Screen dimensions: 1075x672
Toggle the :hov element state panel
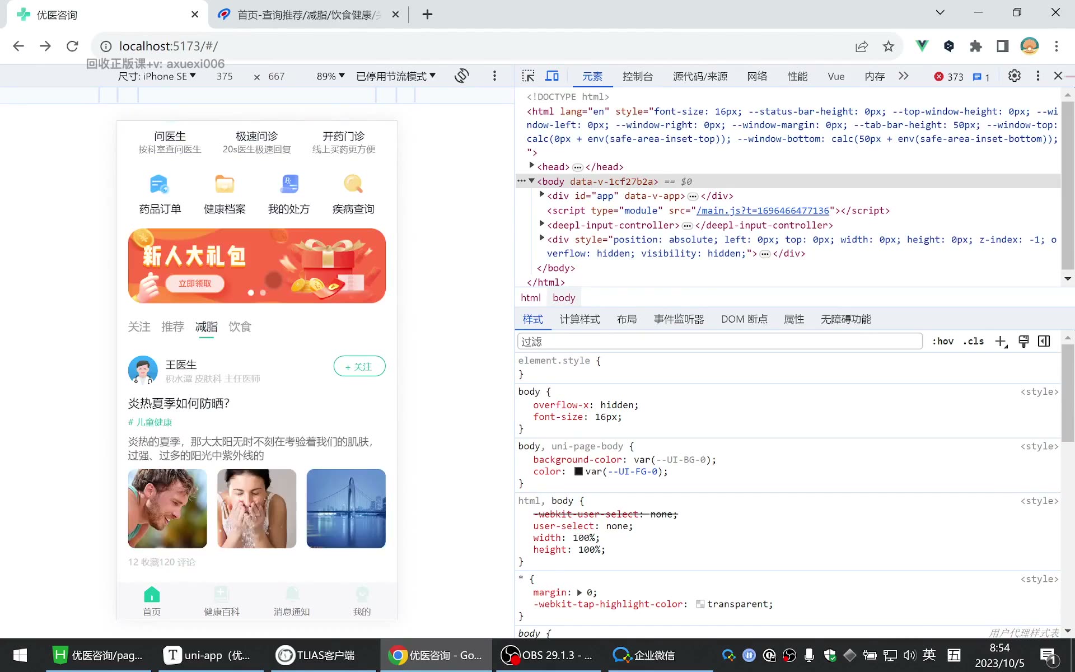[x=943, y=342]
